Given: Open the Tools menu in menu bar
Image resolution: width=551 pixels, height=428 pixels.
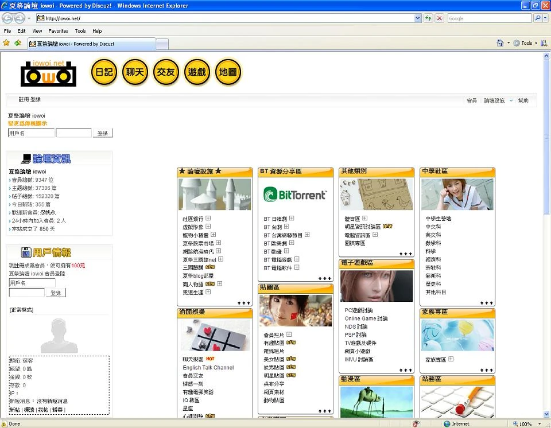Looking at the screenshot, I should pos(80,31).
